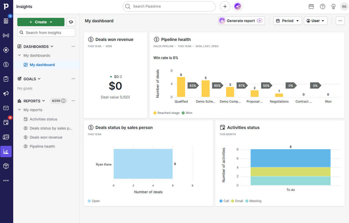Open Contacts from the sidebar card icon

[x=6, y=137]
